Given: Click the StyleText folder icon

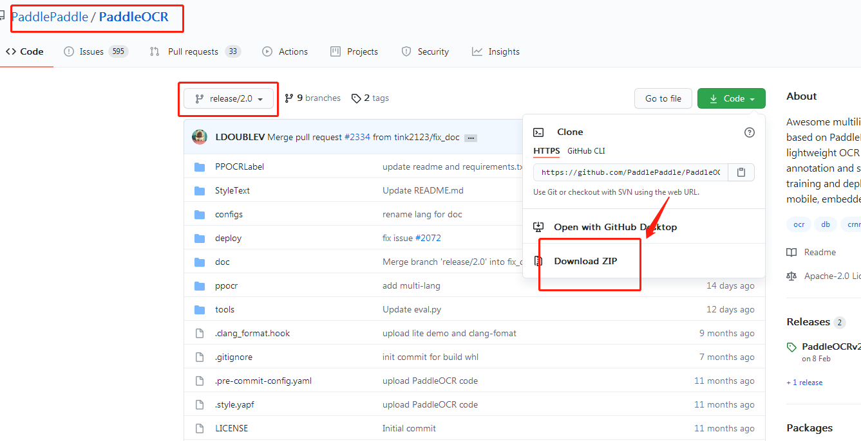Looking at the screenshot, I should (x=200, y=191).
